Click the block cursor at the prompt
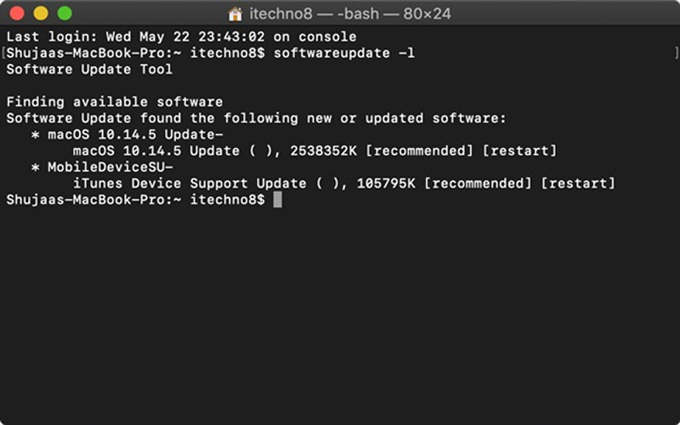This screenshot has height=425, width=680. [x=277, y=200]
